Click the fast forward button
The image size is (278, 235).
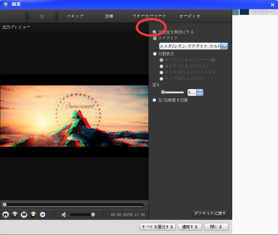(x=24, y=215)
